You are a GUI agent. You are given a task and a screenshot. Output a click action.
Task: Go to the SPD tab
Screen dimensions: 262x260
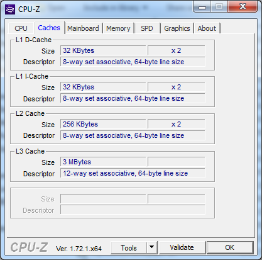tap(147, 28)
